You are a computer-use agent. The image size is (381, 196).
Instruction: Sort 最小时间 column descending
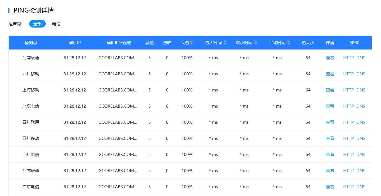255,44
